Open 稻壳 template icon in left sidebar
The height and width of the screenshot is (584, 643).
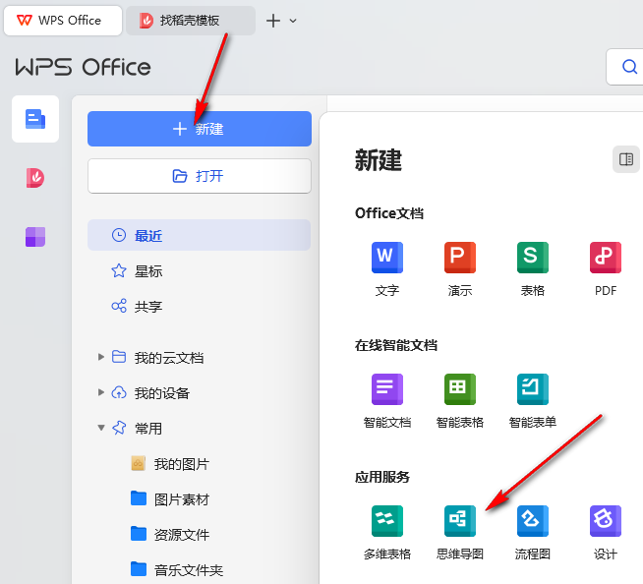coord(35,178)
